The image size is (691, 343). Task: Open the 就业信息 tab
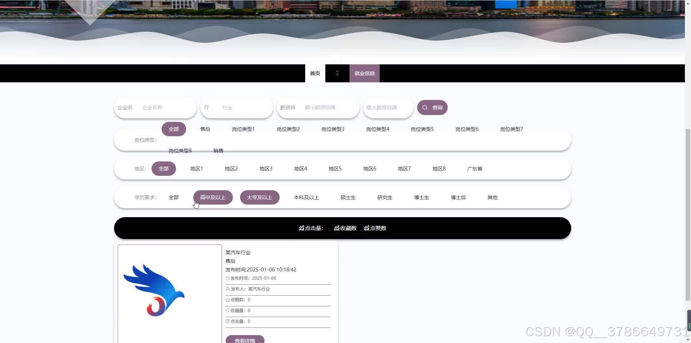365,73
